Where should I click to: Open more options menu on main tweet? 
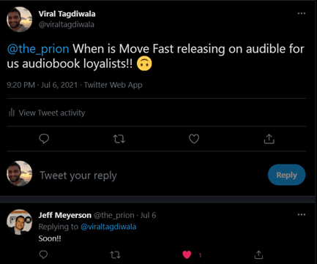(302, 13)
